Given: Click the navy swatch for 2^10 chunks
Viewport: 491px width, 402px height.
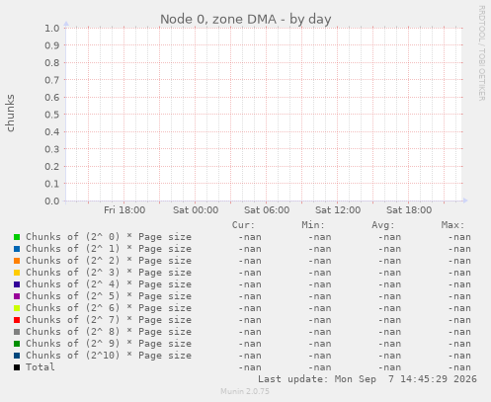Looking at the screenshot, I should tap(17, 356).
